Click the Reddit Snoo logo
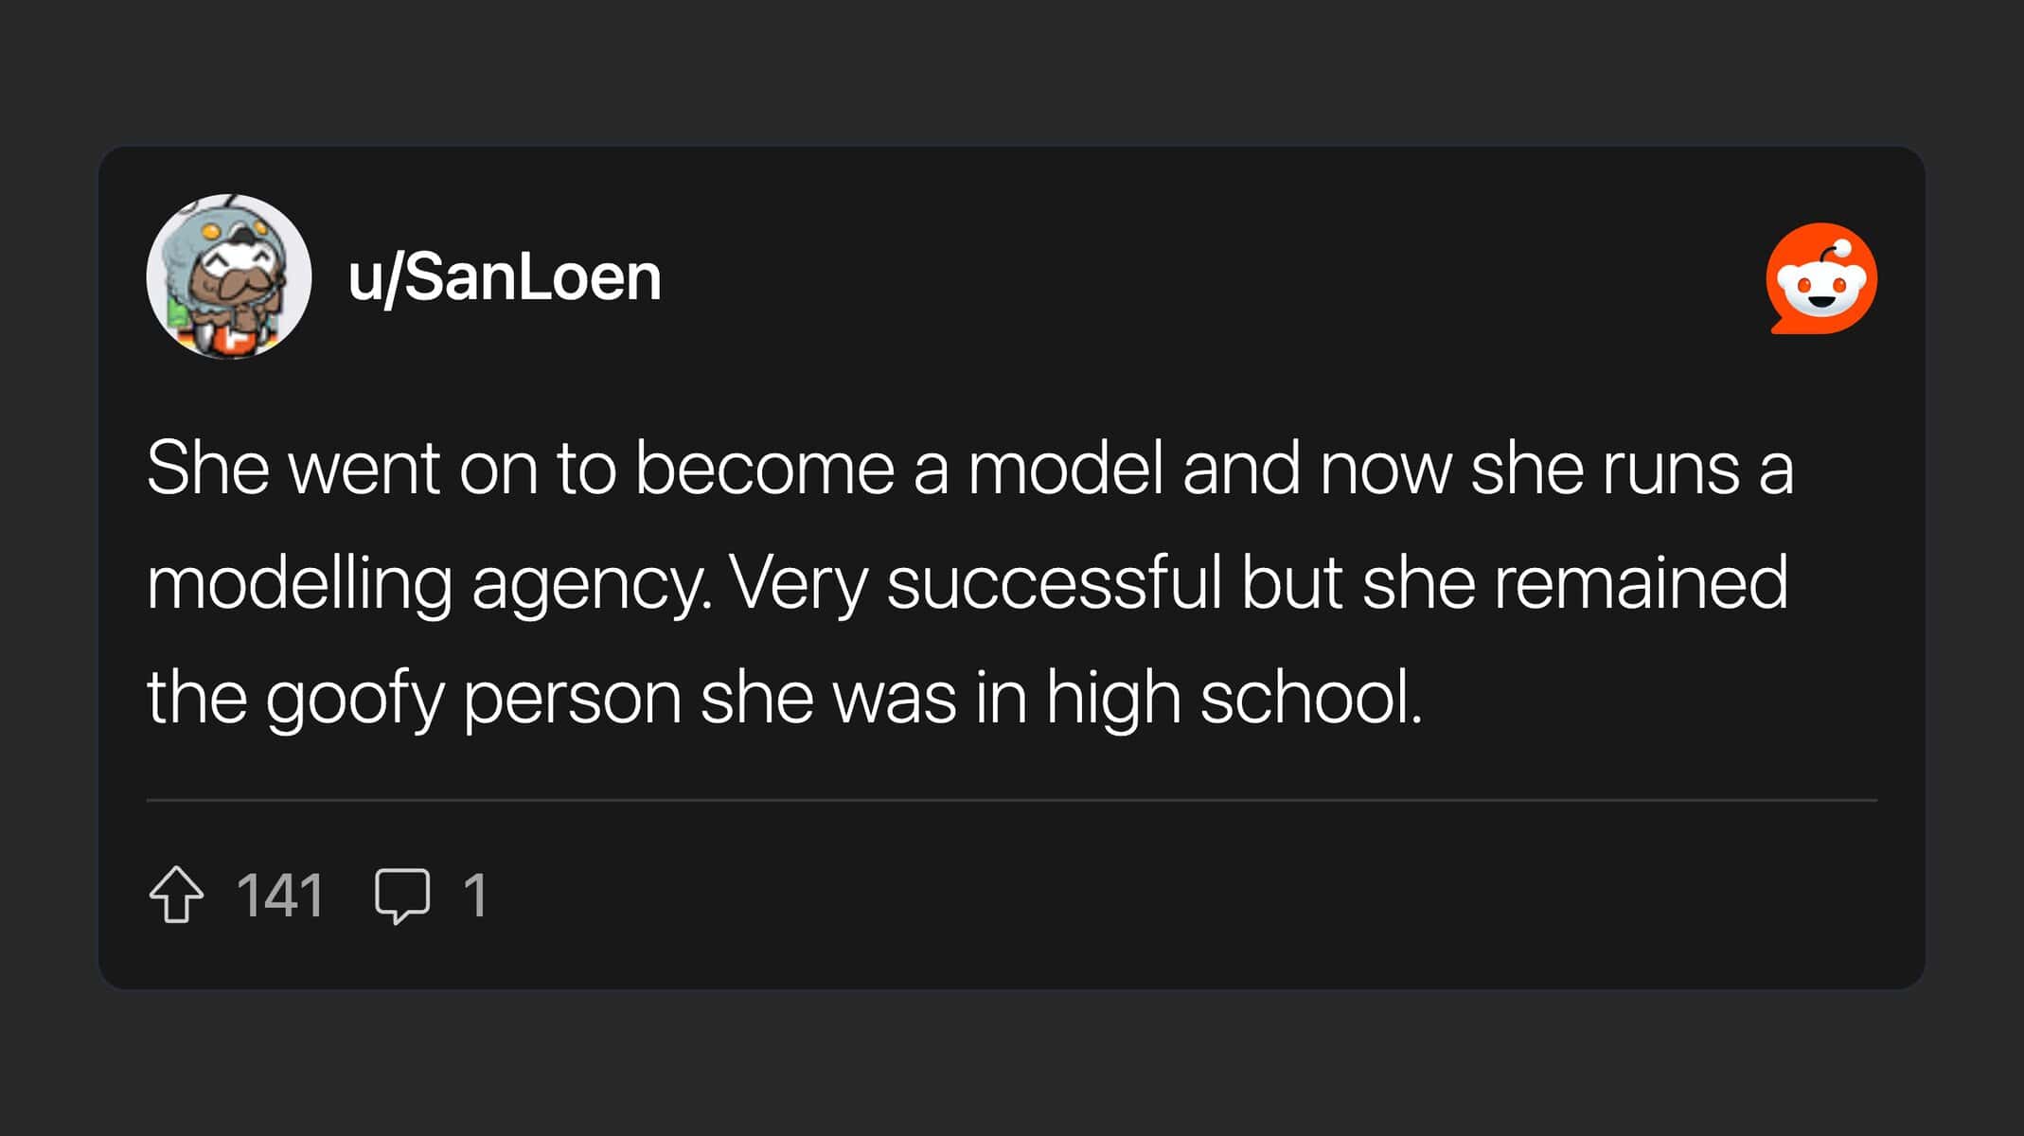2024x1136 pixels. click(1821, 278)
